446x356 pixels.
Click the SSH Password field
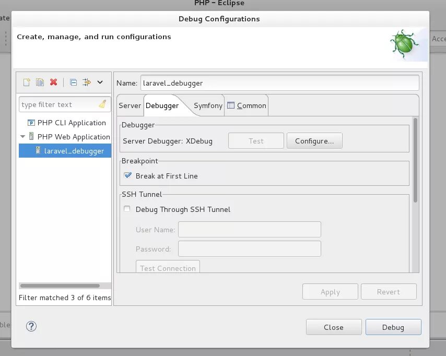coord(250,249)
